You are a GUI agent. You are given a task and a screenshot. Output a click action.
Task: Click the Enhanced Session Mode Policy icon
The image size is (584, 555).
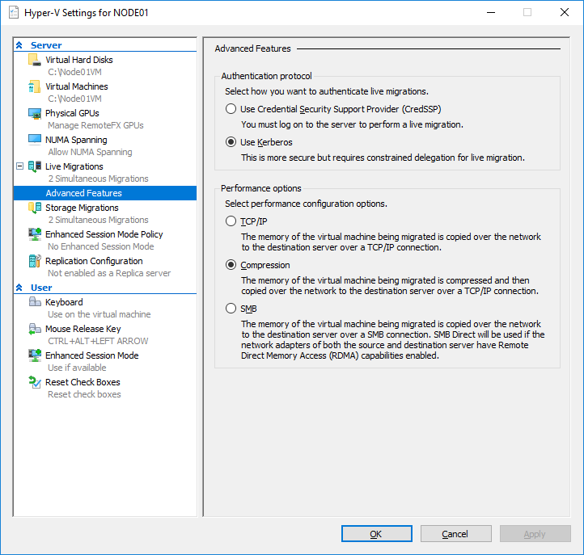click(x=35, y=234)
